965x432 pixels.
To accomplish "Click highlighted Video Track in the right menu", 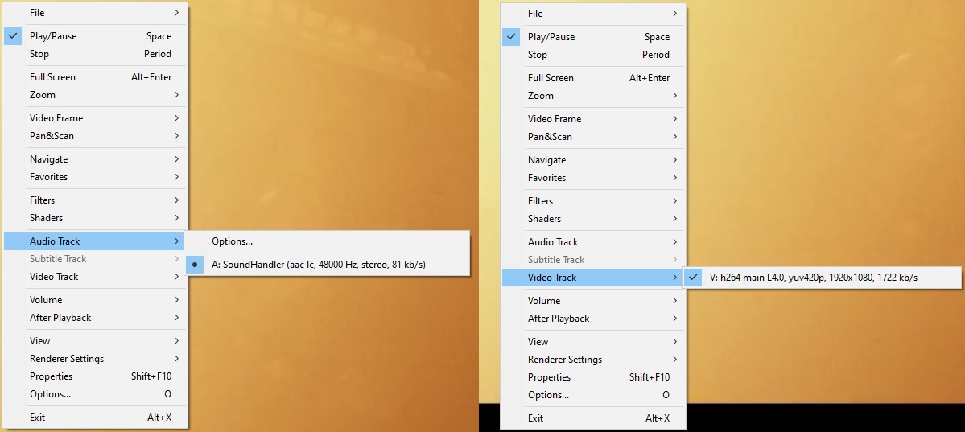I will [552, 278].
